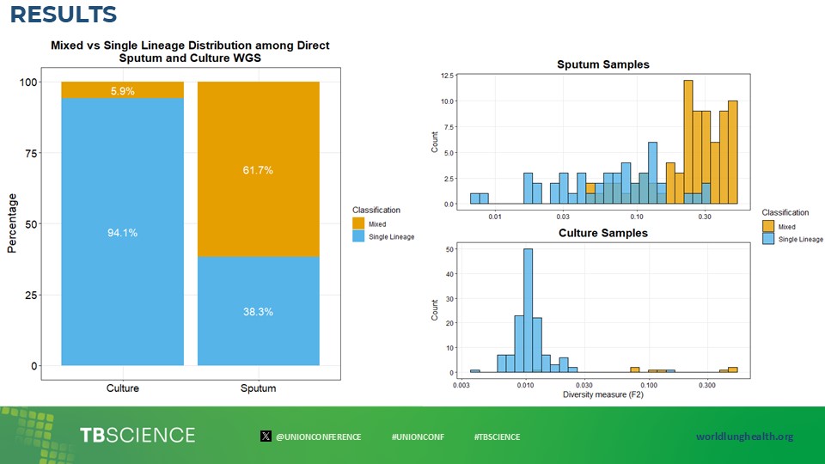
Task: Click the 61.7% label in Sputum bar
Action: 258,170
